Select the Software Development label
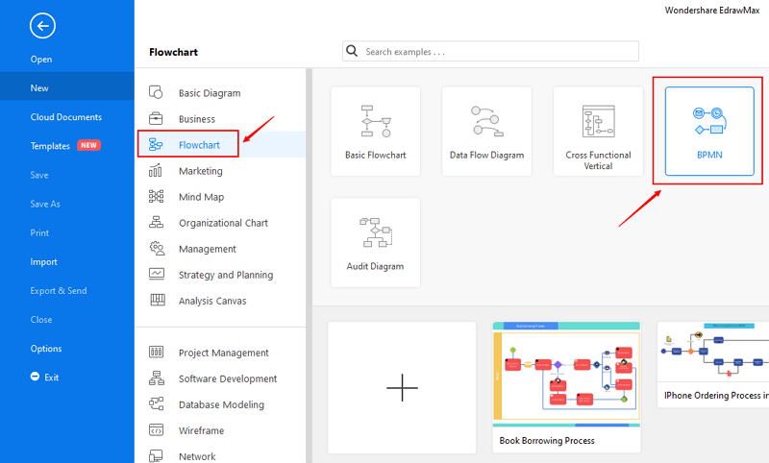Screen dimensions: 769x463 (x=228, y=378)
